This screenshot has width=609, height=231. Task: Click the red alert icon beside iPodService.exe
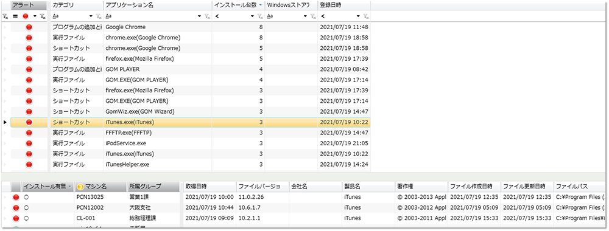pos(29,143)
